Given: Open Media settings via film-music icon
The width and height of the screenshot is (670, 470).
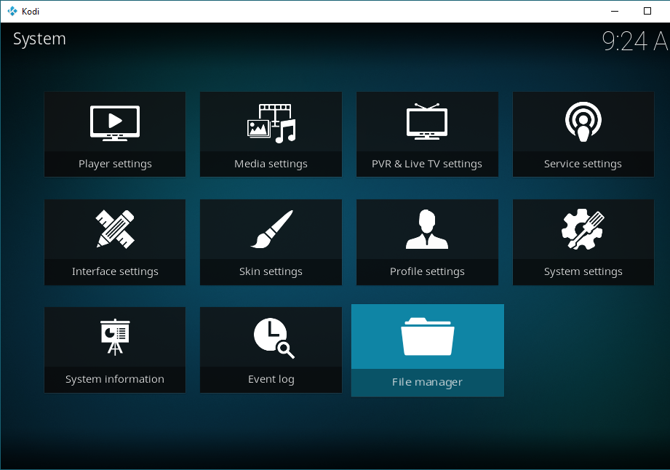Looking at the screenshot, I should [271, 122].
